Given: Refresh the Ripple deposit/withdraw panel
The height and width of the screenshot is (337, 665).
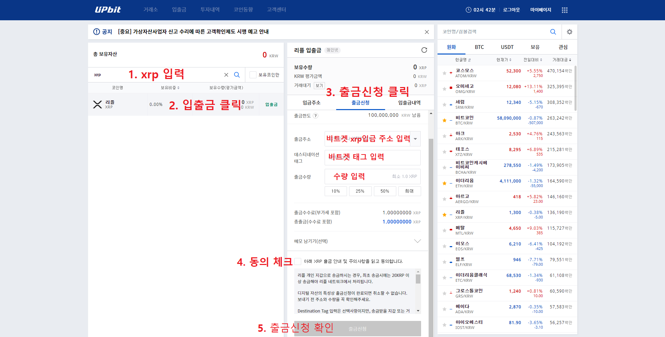Looking at the screenshot, I should [424, 50].
